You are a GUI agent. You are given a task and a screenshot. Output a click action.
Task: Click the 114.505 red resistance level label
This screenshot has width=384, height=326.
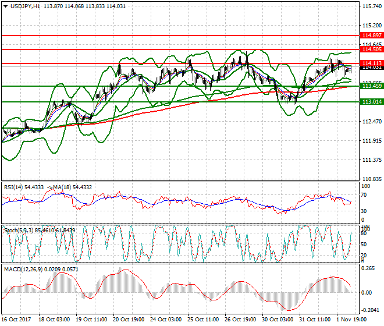click(x=372, y=49)
